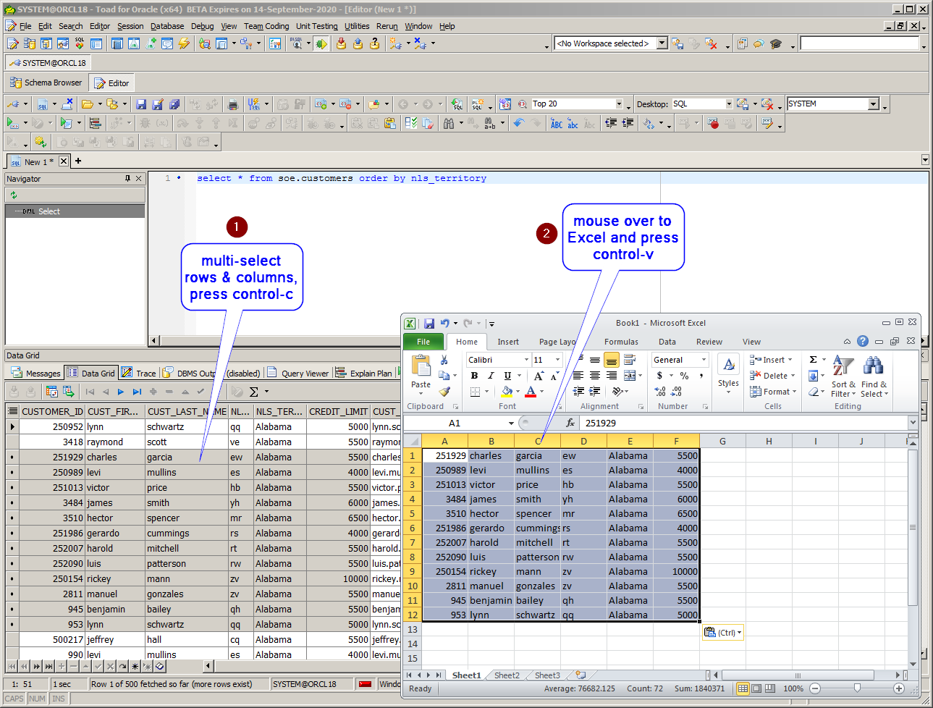Click the Excel zoom slider handle
Image resolution: width=933 pixels, height=708 pixels.
coord(857,688)
